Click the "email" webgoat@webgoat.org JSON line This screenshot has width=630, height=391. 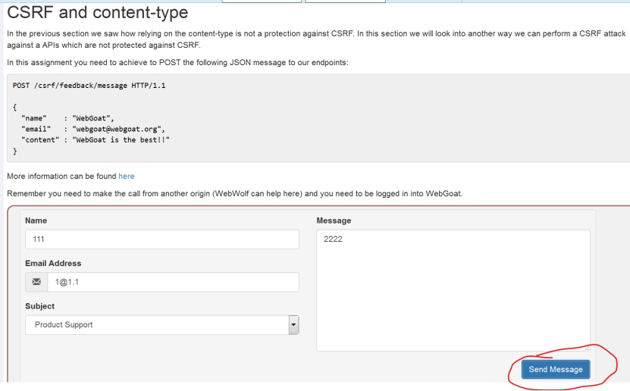(93, 129)
